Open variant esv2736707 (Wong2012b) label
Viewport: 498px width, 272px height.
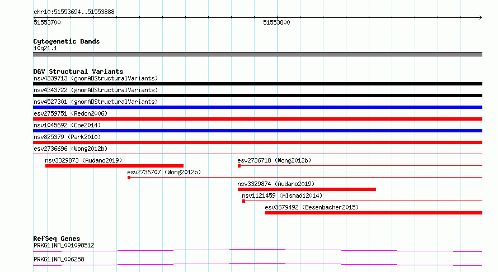click(x=164, y=172)
